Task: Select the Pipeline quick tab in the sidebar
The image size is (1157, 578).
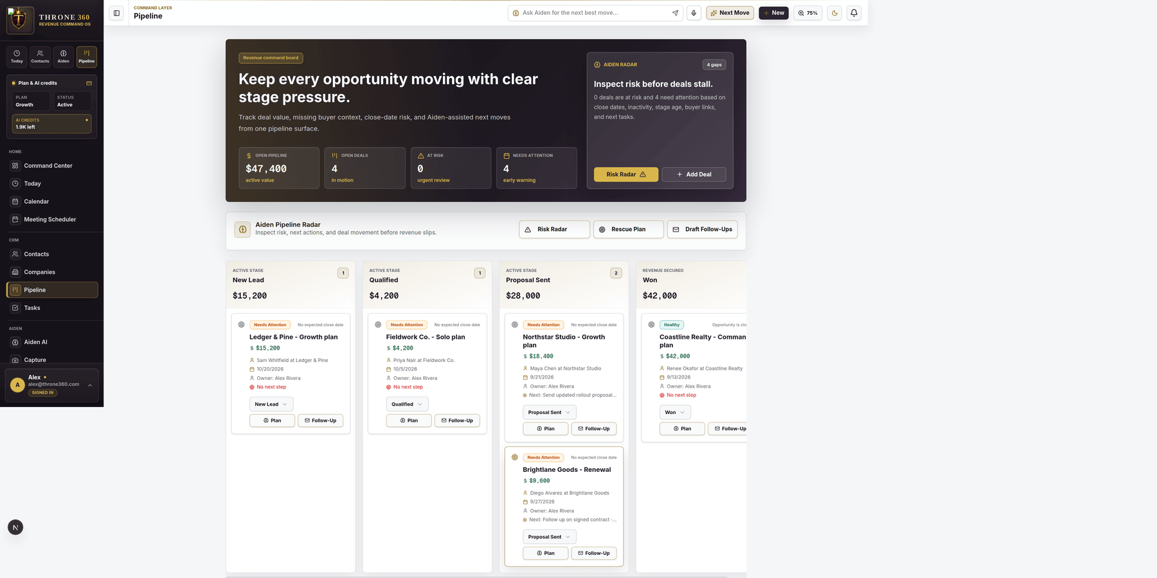Action: pos(87,57)
